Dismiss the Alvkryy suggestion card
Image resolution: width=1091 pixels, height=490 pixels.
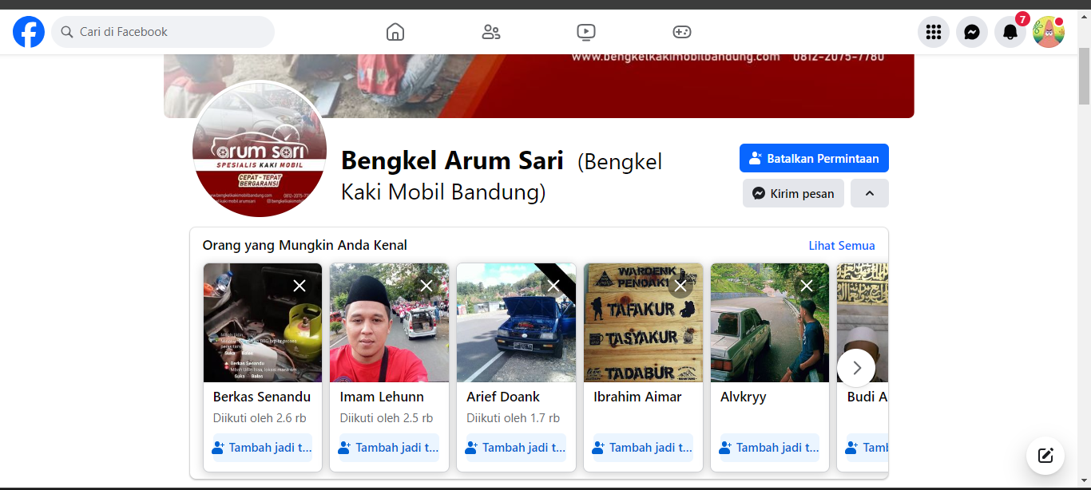[807, 286]
